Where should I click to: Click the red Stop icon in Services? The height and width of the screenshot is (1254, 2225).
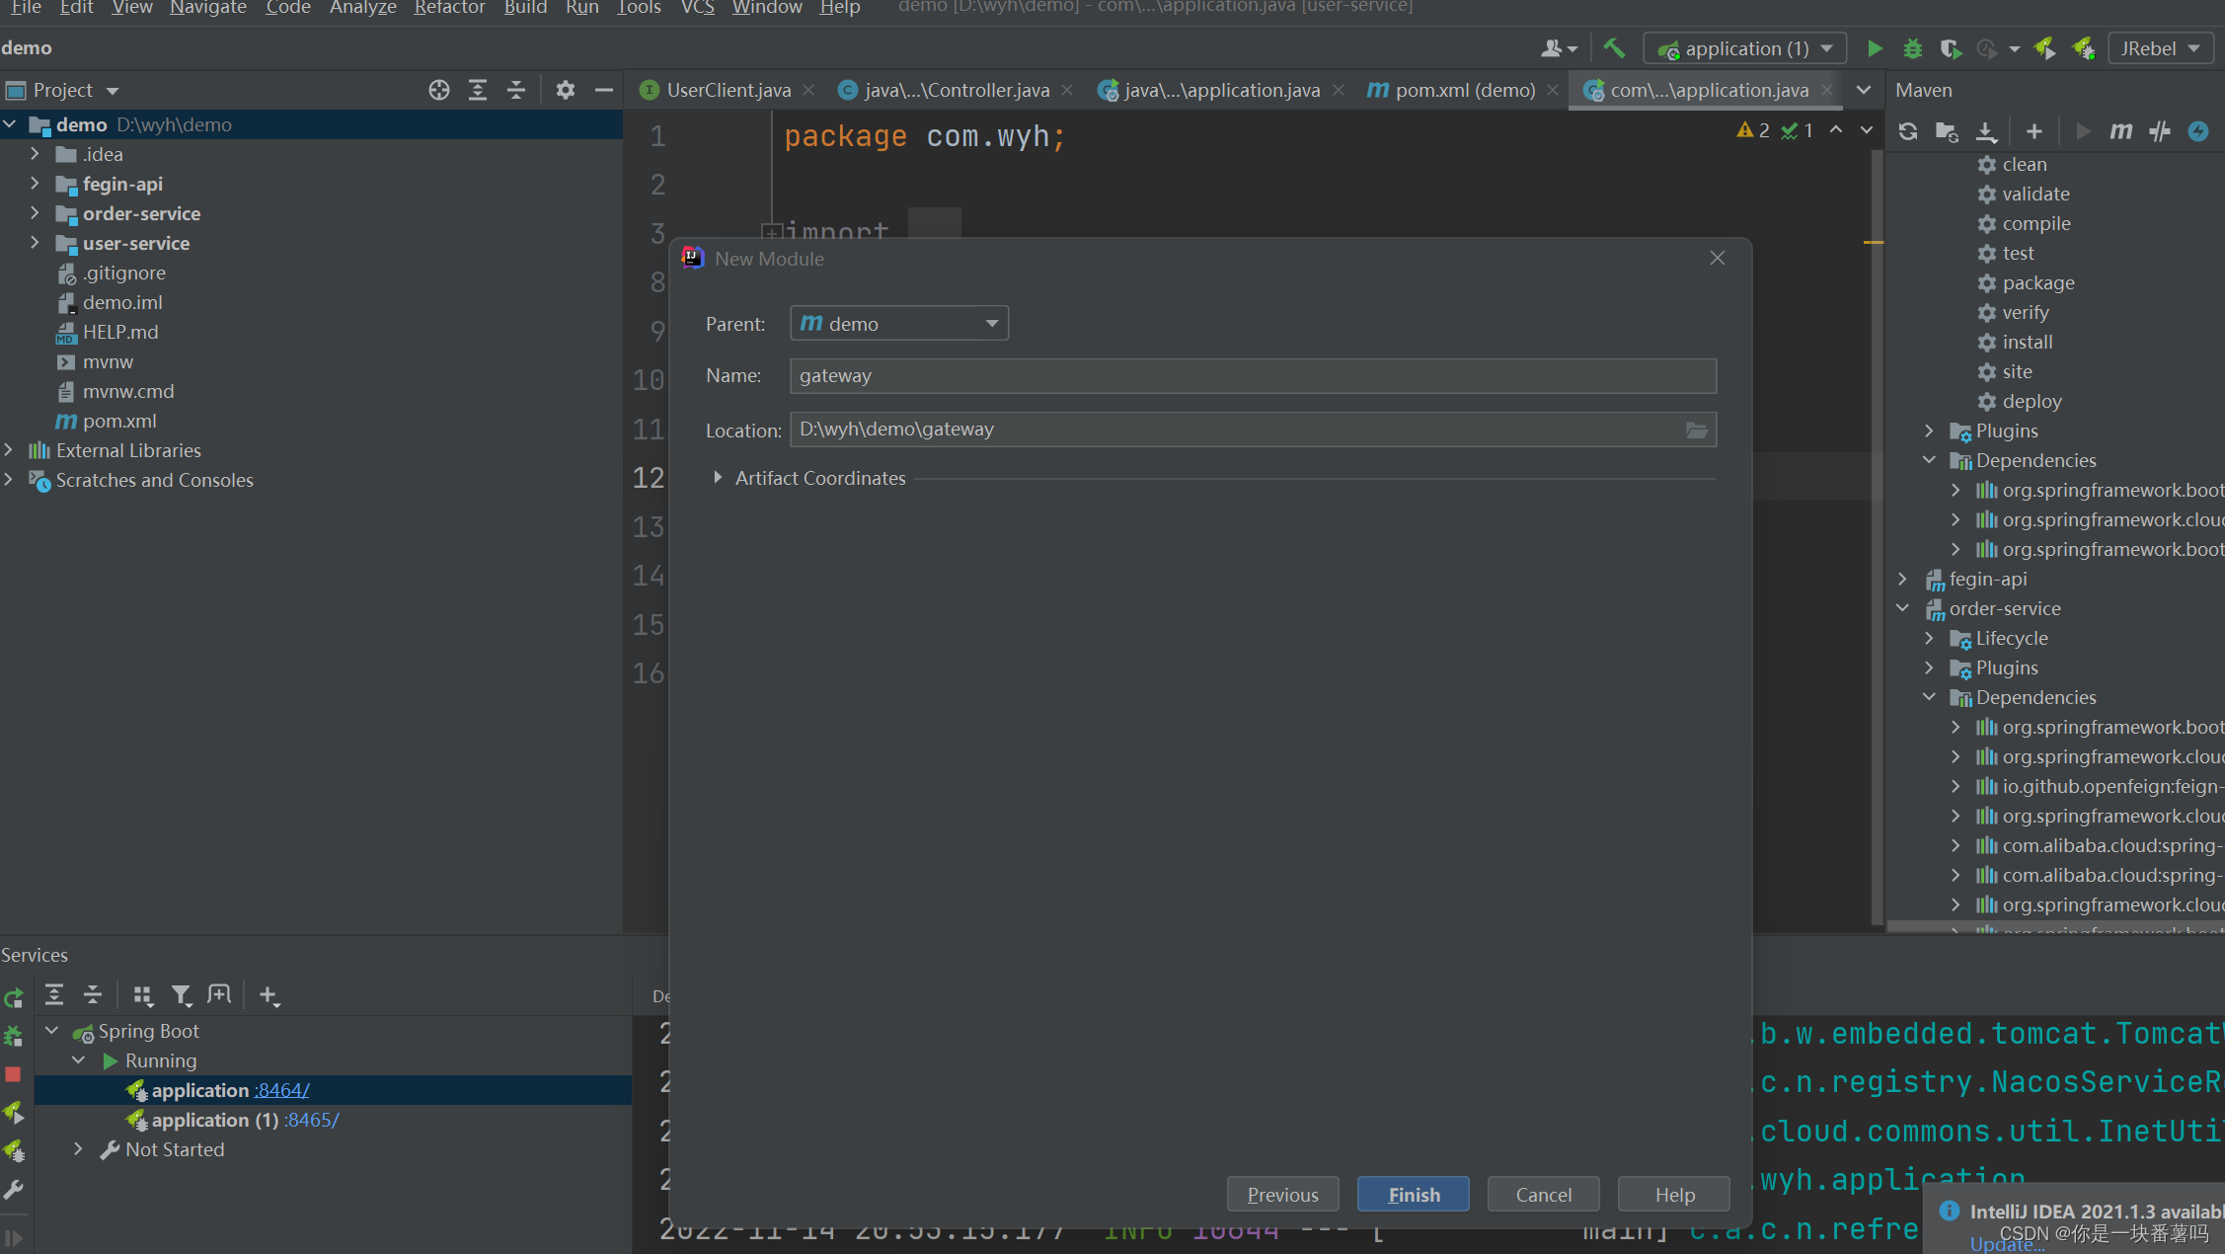(x=14, y=1073)
